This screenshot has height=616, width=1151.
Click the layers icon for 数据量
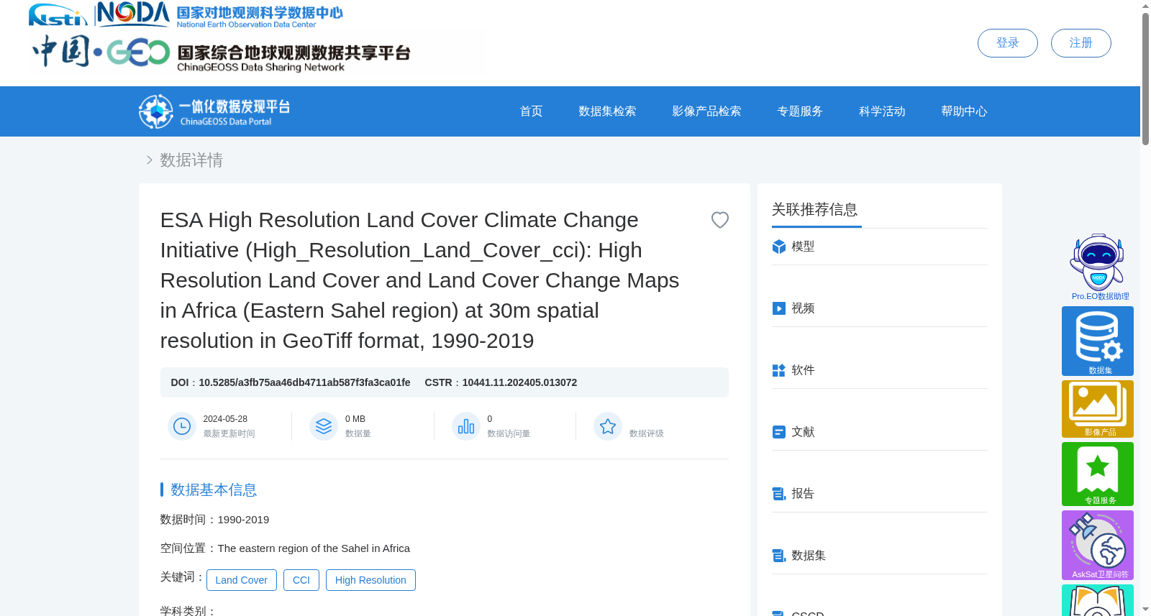[324, 426]
